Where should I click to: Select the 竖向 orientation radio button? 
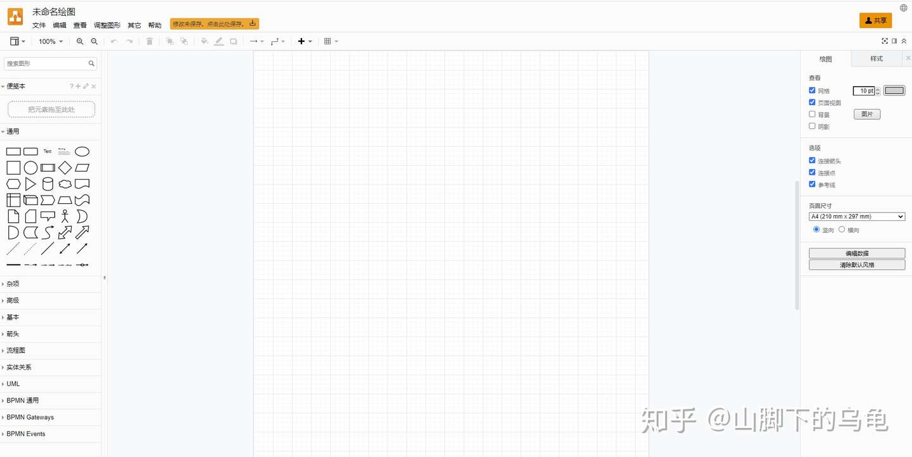point(816,230)
